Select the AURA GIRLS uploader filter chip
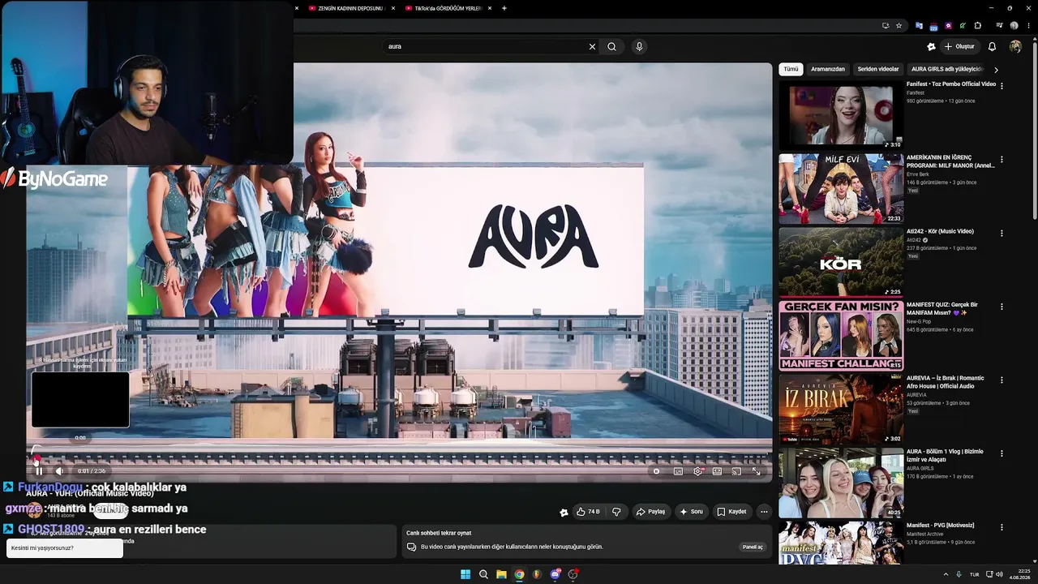This screenshot has height=584, width=1038. (946, 69)
